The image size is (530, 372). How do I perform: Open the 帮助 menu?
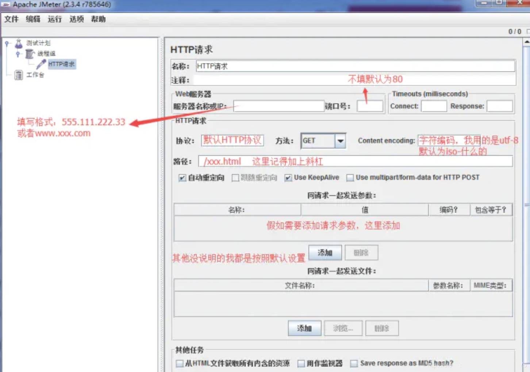(x=98, y=19)
